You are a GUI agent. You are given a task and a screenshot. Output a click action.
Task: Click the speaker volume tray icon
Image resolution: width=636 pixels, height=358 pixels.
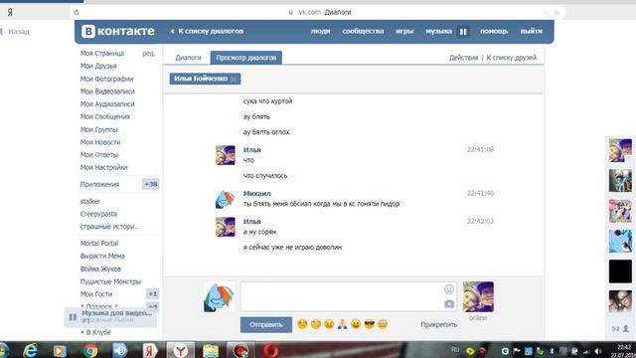(x=598, y=351)
